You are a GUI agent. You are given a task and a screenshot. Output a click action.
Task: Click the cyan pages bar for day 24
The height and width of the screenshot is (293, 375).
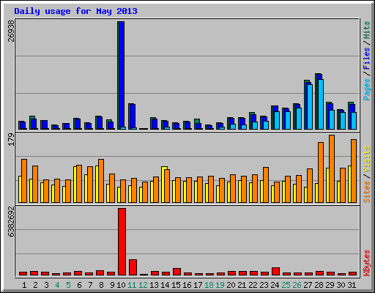click(277, 120)
